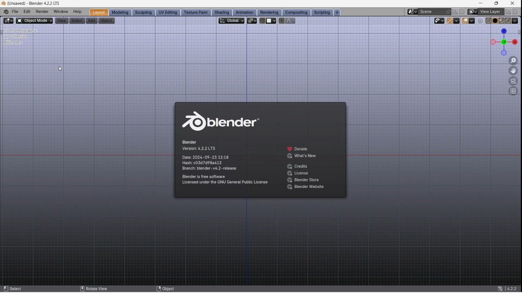Toggle the pin scene to workspace icon
The width and height of the screenshot is (522, 293).
[448, 12]
